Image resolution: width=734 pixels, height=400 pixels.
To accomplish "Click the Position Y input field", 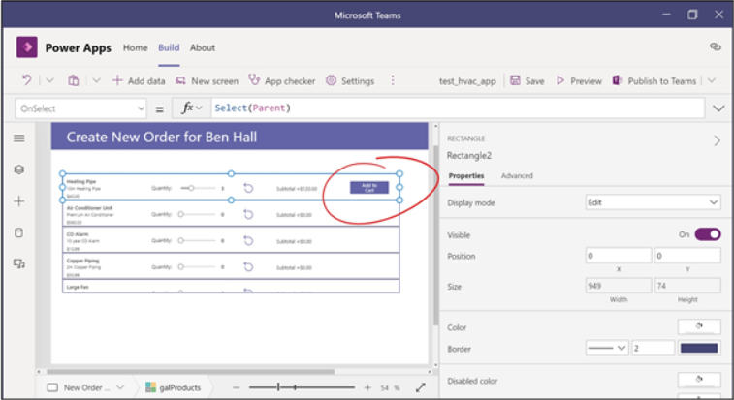I will click(x=687, y=256).
